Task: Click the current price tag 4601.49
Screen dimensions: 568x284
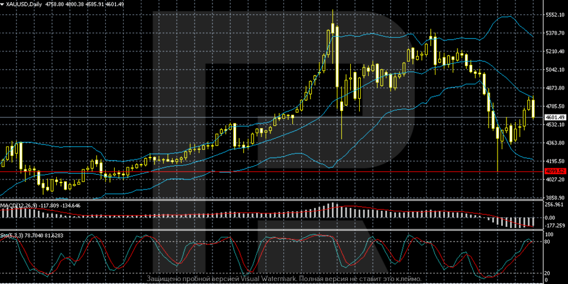Action: click(x=556, y=117)
